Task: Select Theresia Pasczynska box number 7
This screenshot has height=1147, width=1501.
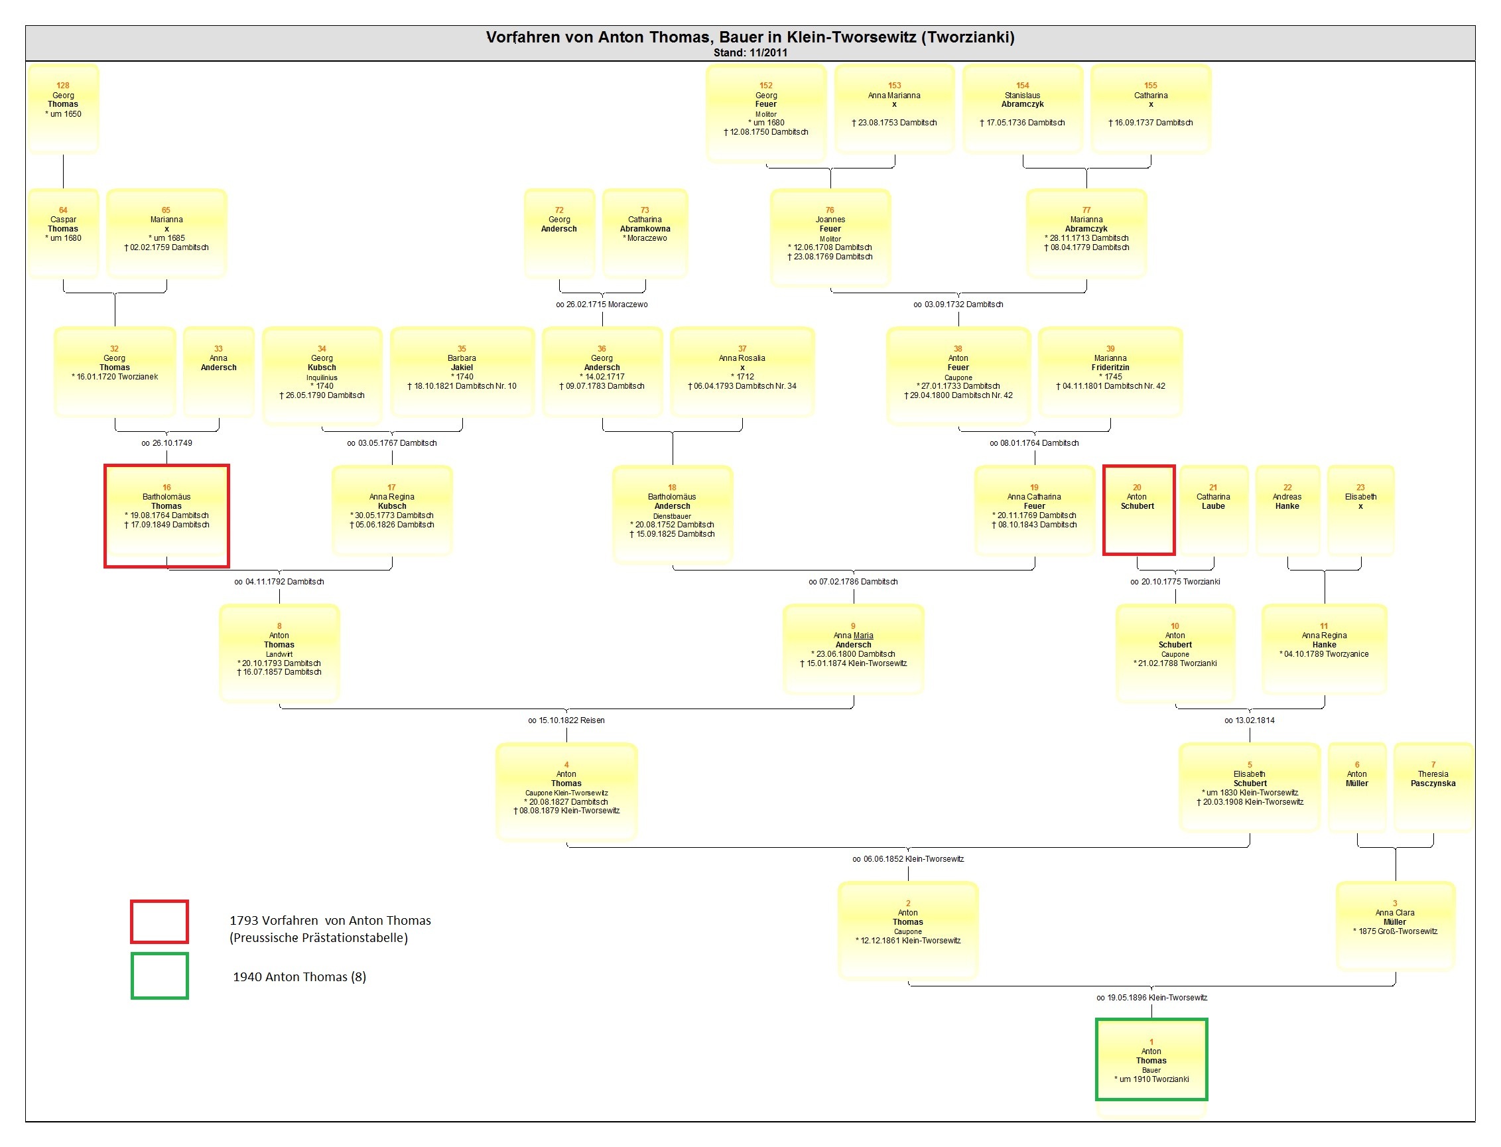Action: pyautogui.click(x=1433, y=787)
